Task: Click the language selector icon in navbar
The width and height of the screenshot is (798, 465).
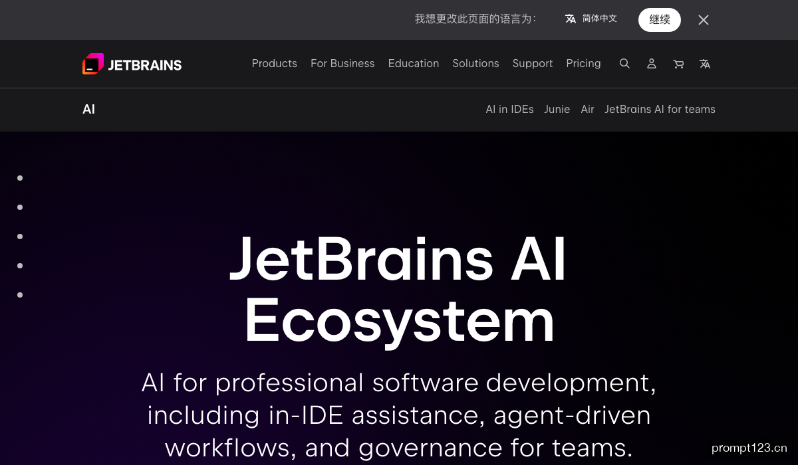Action: (705, 64)
